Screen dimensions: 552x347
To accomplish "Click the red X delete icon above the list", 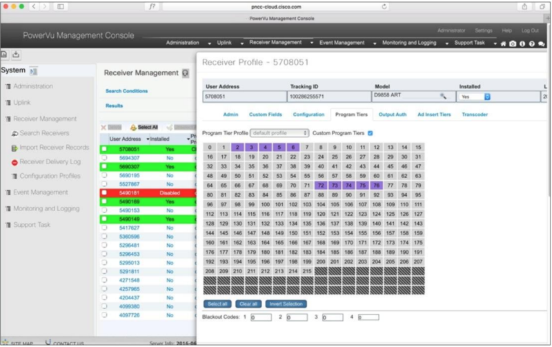I will pyautogui.click(x=103, y=128).
